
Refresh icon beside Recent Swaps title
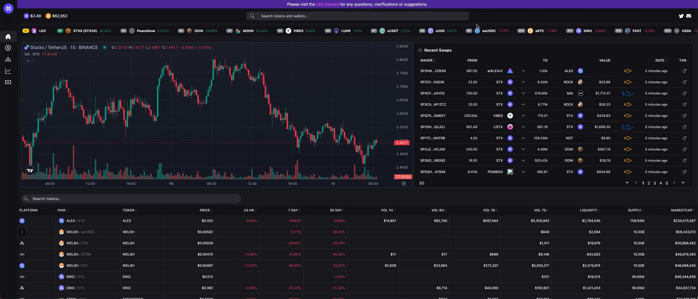420,50
